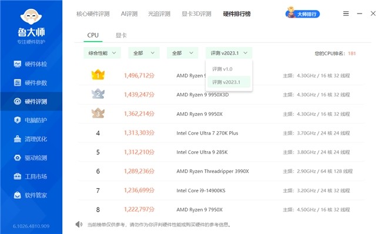Click rank number 8
Image resolution: width=382 pixels, height=234 pixels.
pyautogui.click(x=98, y=210)
